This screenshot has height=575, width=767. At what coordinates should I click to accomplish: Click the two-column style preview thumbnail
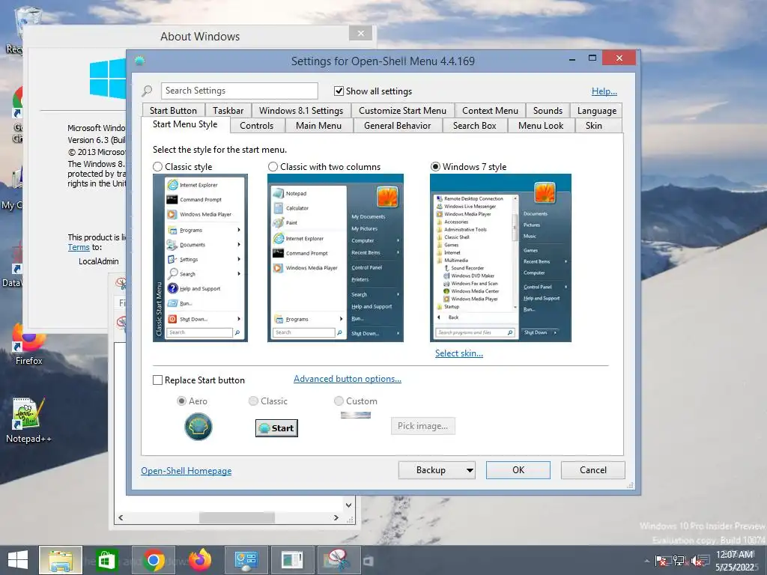[x=336, y=258]
